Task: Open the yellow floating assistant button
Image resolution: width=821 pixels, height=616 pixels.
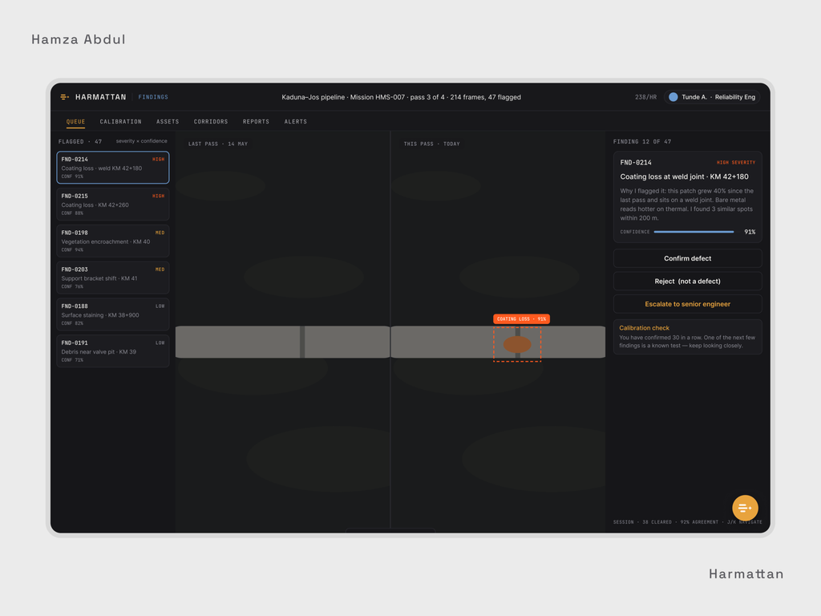Action: point(745,508)
